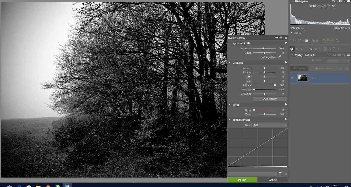Click the Teplota bílé slider handle
Image resolution: width=351 pixels, height=187 pixels.
pyautogui.click(x=264, y=48)
